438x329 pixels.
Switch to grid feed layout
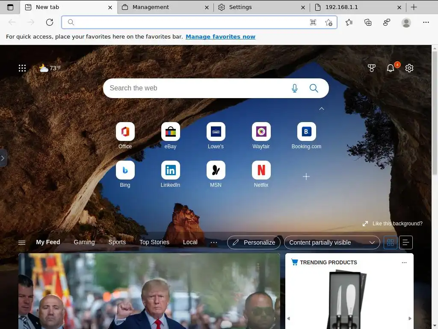click(x=390, y=242)
